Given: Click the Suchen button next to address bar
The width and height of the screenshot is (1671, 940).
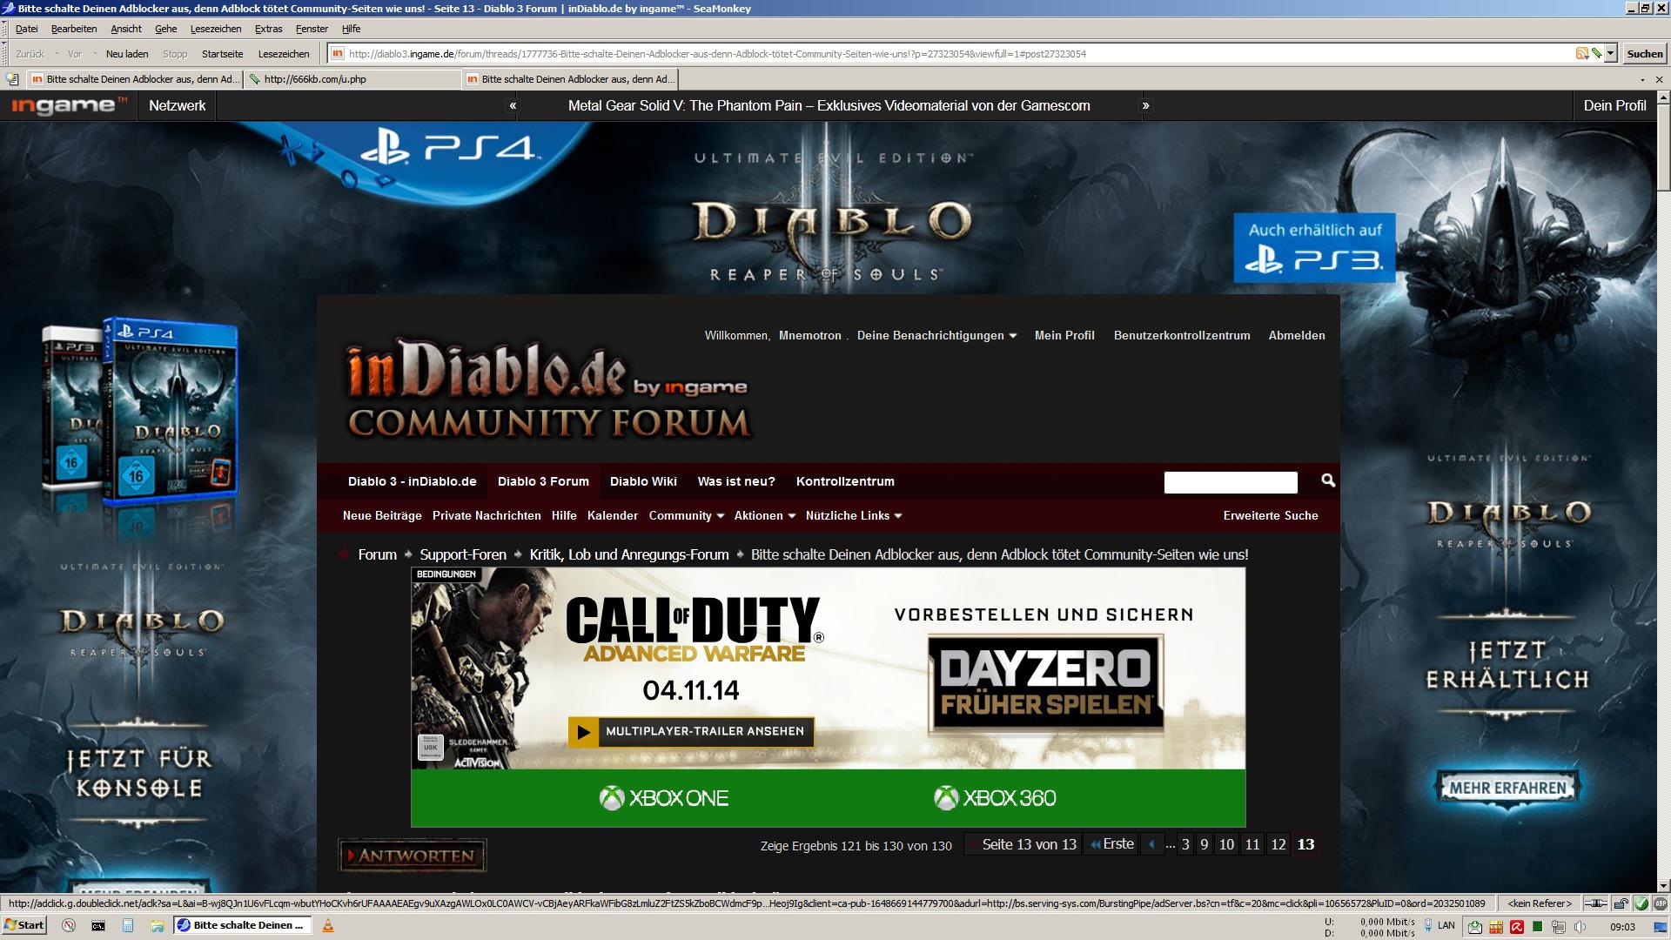Looking at the screenshot, I should click(1644, 53).
